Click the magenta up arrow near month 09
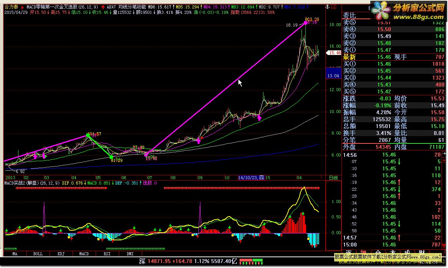The image size is (448, 268). tap(199, 141)
